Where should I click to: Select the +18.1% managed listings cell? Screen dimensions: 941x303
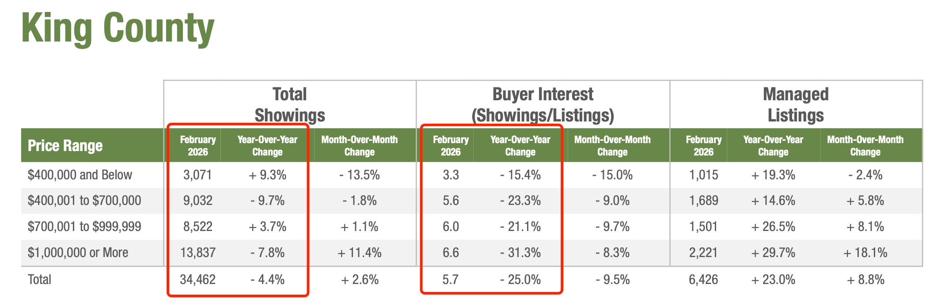(865, 253)
